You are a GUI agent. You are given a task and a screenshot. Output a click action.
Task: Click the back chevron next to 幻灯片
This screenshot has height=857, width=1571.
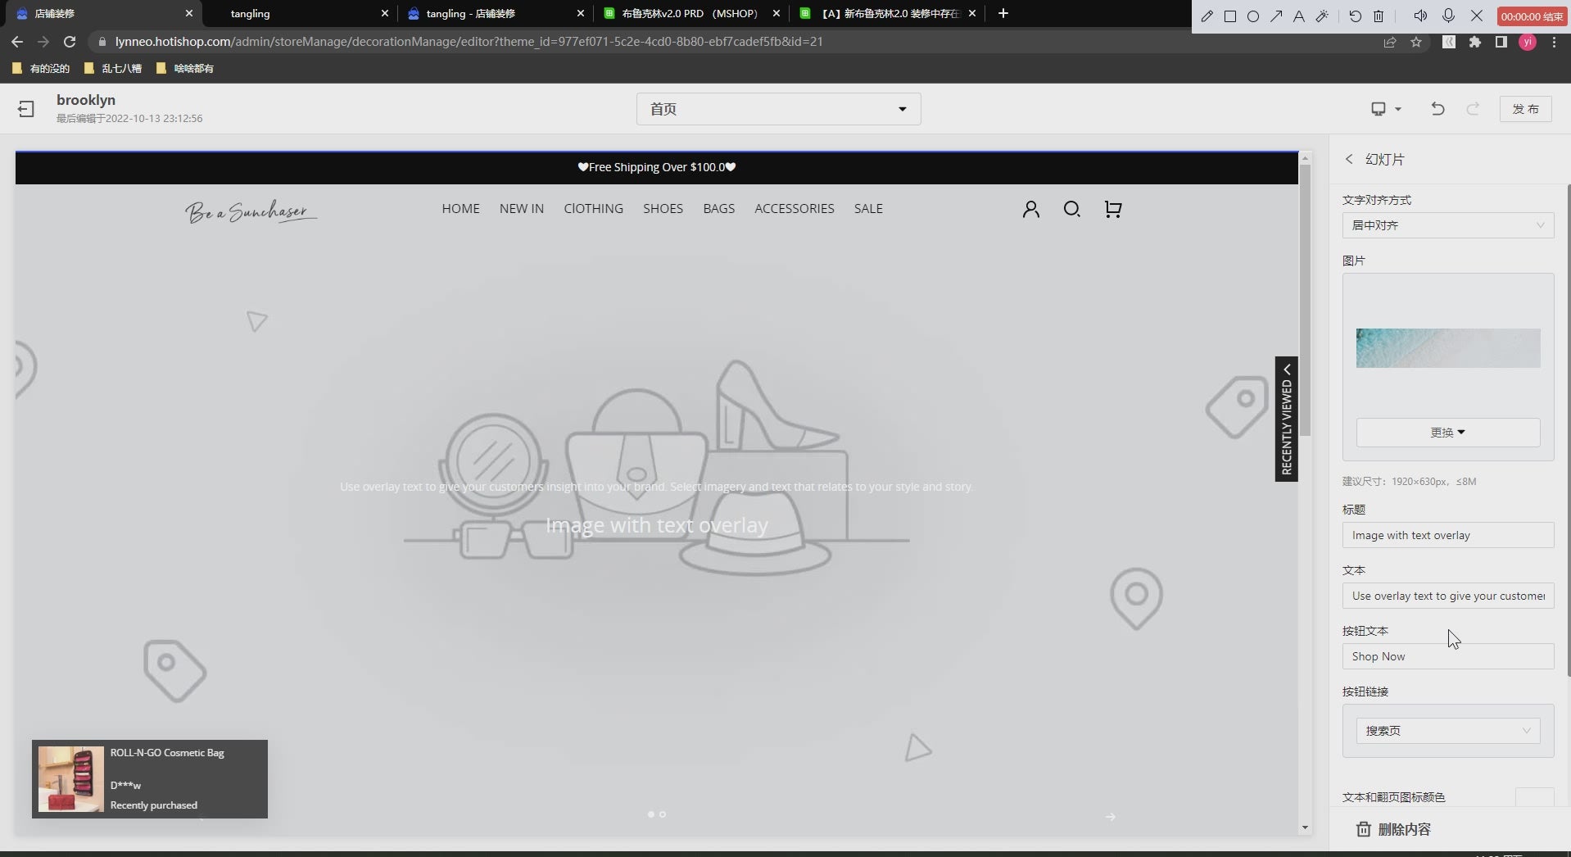point(1349,159)
